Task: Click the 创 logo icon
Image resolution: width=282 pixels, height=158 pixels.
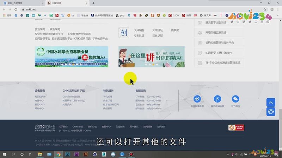Action: pos(124,33)
